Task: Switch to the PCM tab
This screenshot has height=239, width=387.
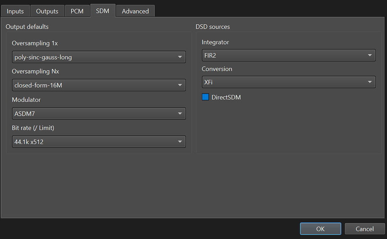Action: click(x=77, y=11)
